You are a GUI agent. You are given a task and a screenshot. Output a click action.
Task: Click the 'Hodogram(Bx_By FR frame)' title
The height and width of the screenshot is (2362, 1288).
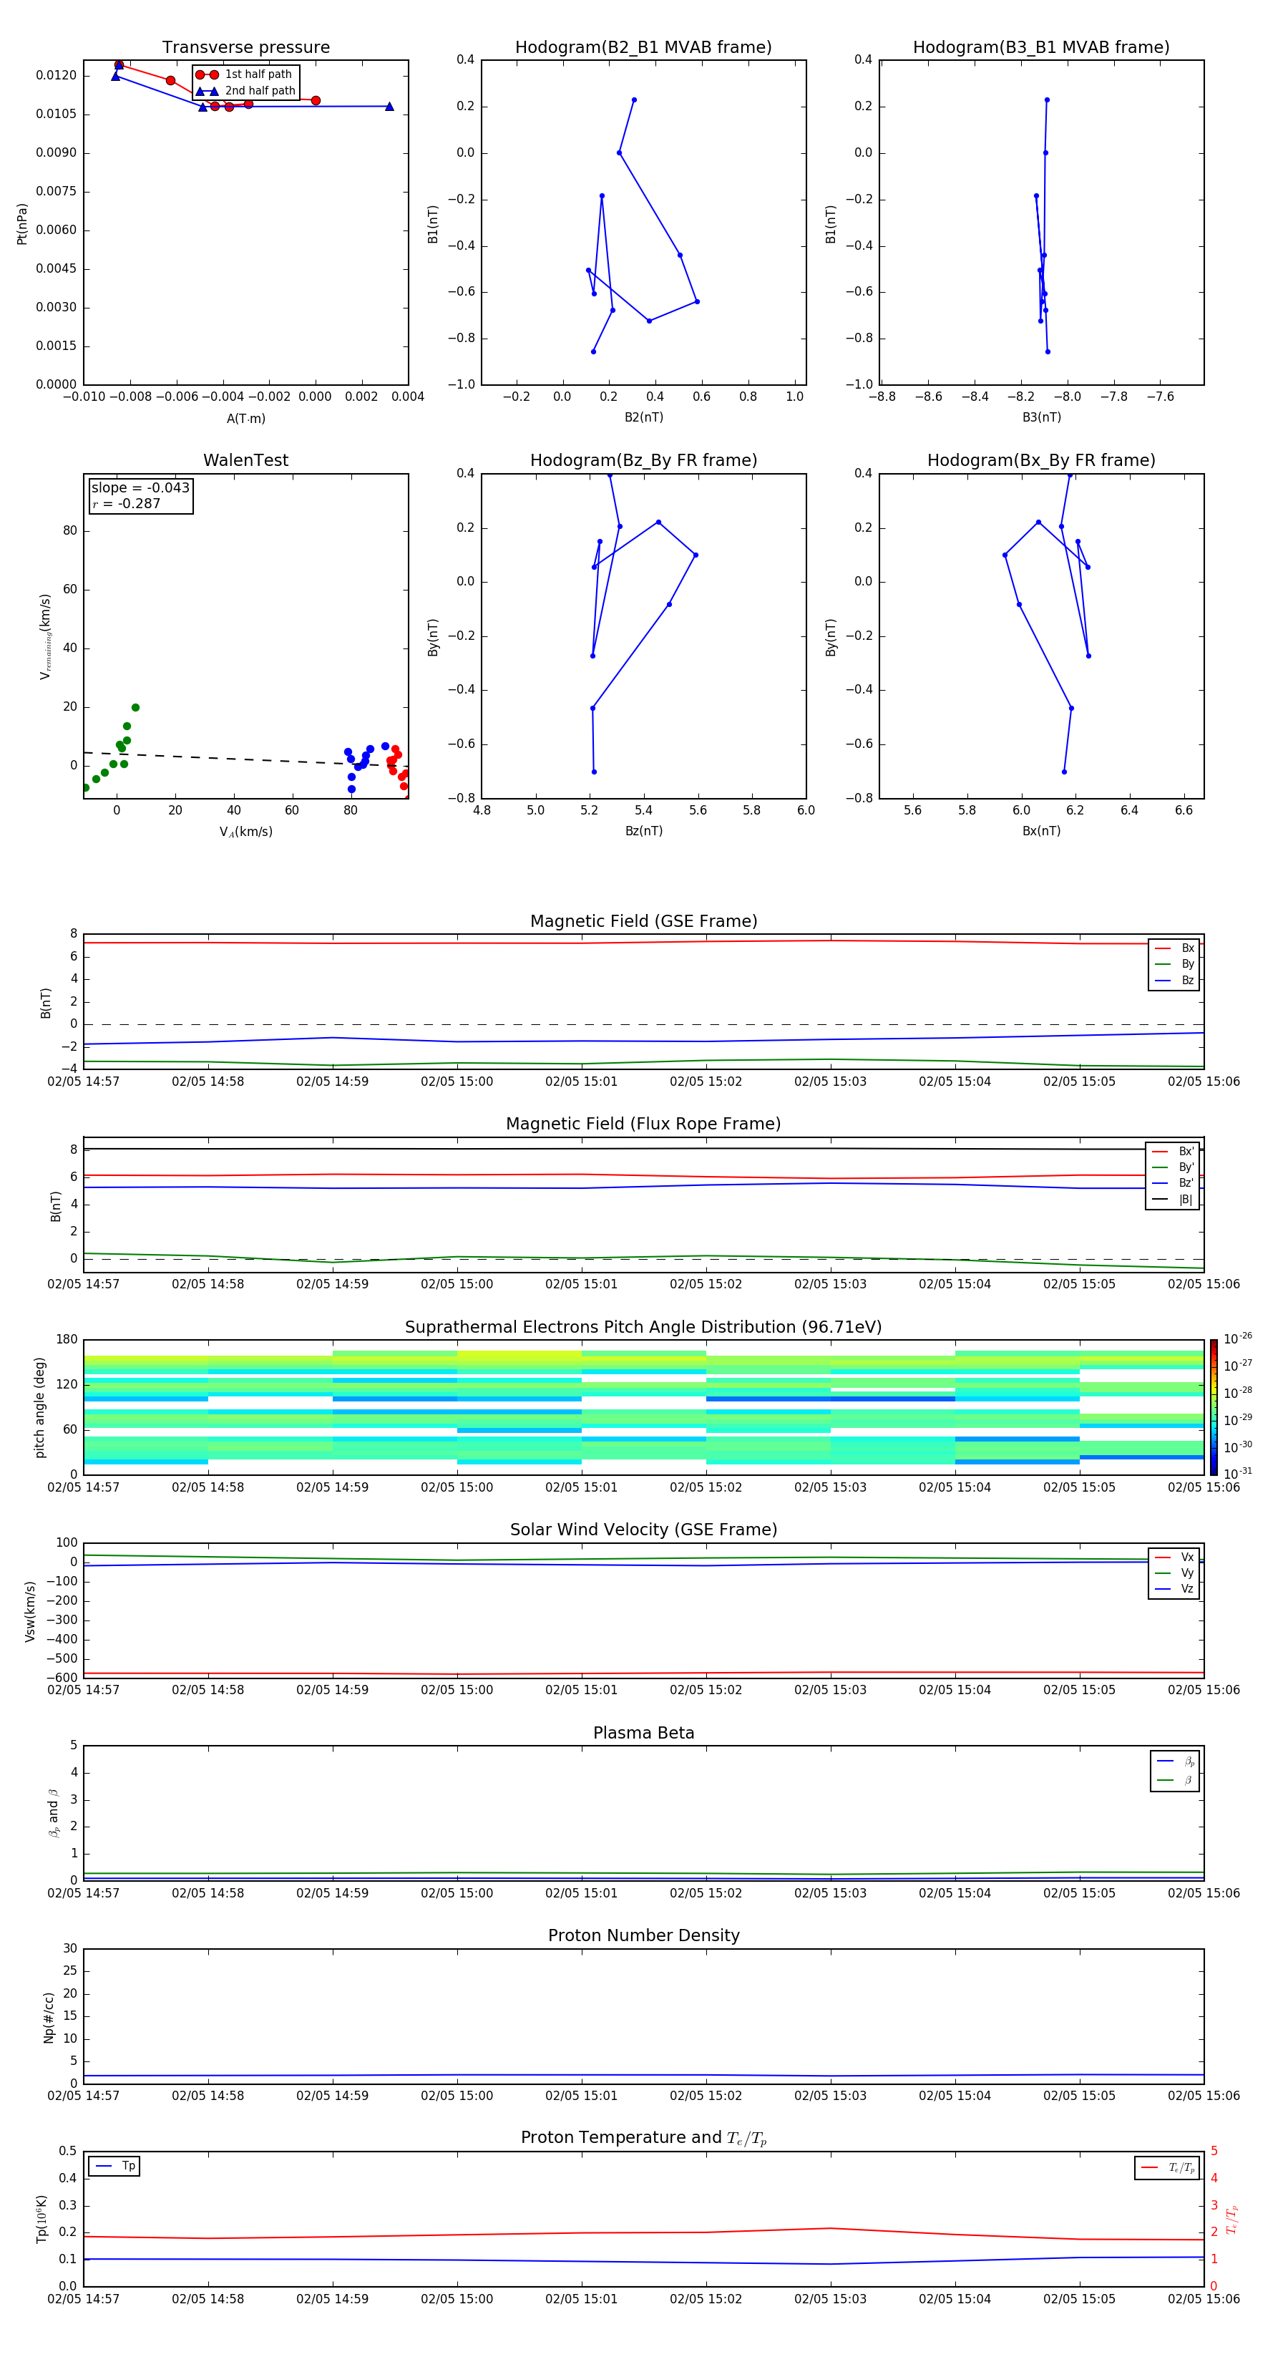pos(1041,460)
